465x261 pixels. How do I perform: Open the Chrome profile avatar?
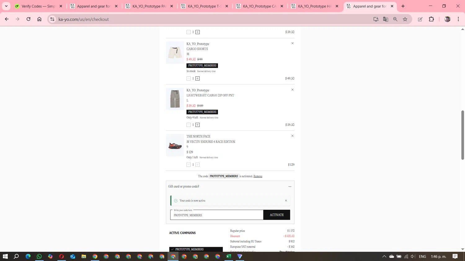coord(447,19)
